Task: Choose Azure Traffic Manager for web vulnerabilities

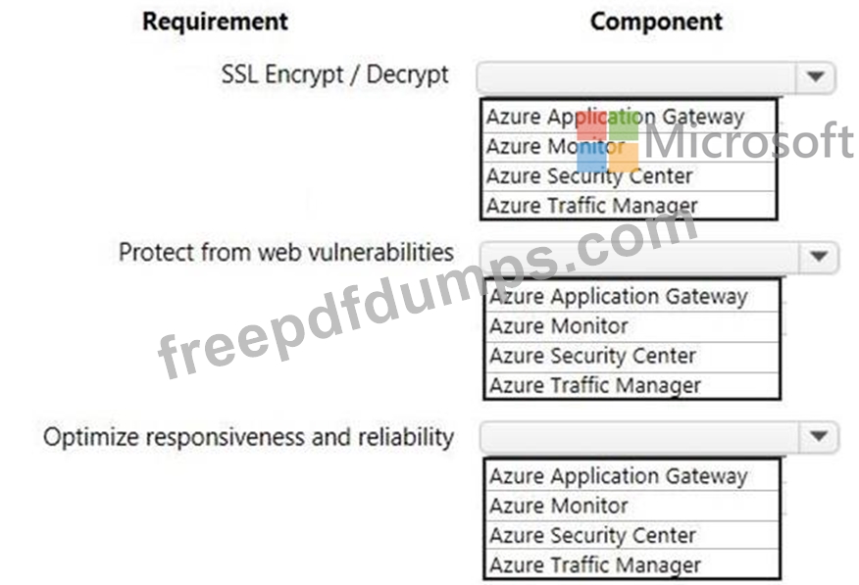Action: point(632,385)
